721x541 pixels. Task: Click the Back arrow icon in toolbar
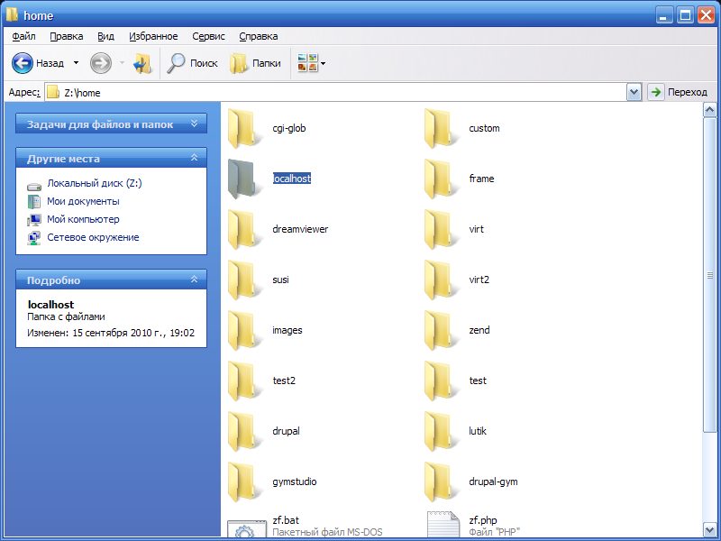coord(23,63)
